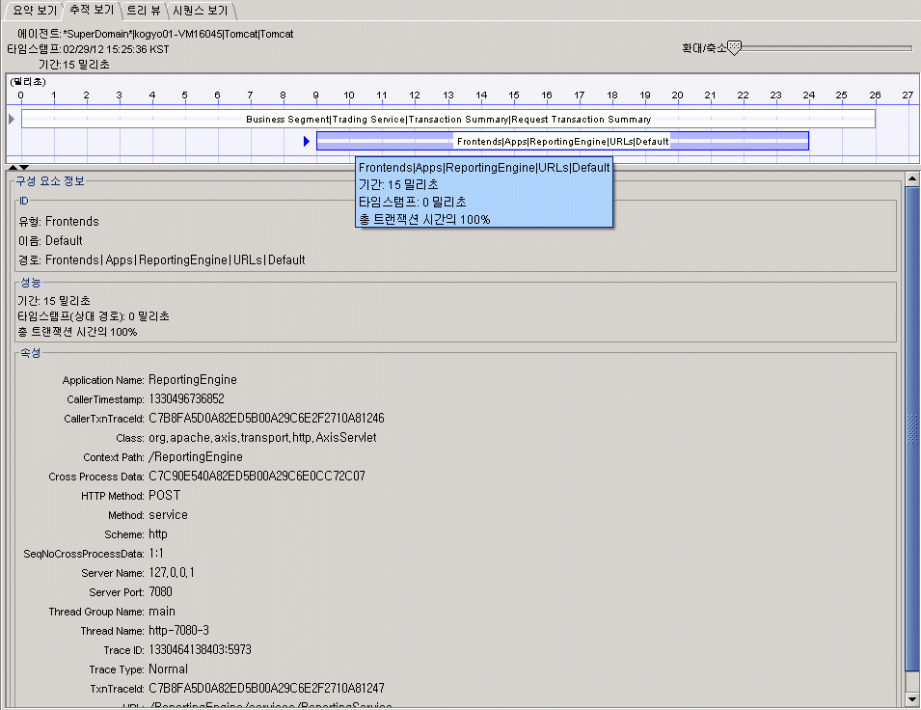Click 총 트랜잭션 시간의 100% in 성능 section
This screenshot has height=710, width=921.
pos(77,332)
